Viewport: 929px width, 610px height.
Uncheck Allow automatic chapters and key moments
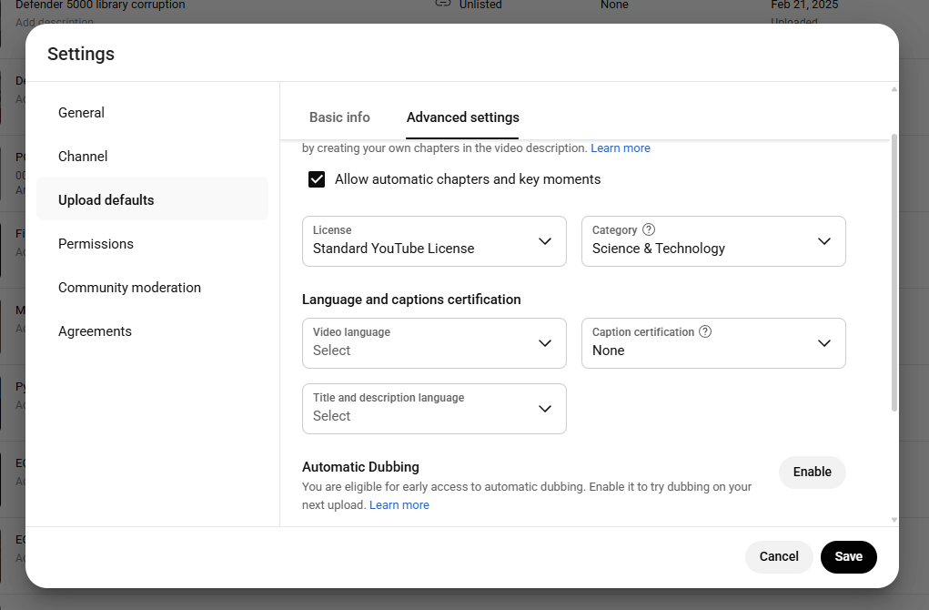[x=317, y=179]
